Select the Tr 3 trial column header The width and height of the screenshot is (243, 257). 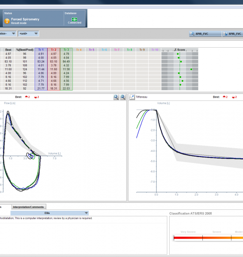66,50
